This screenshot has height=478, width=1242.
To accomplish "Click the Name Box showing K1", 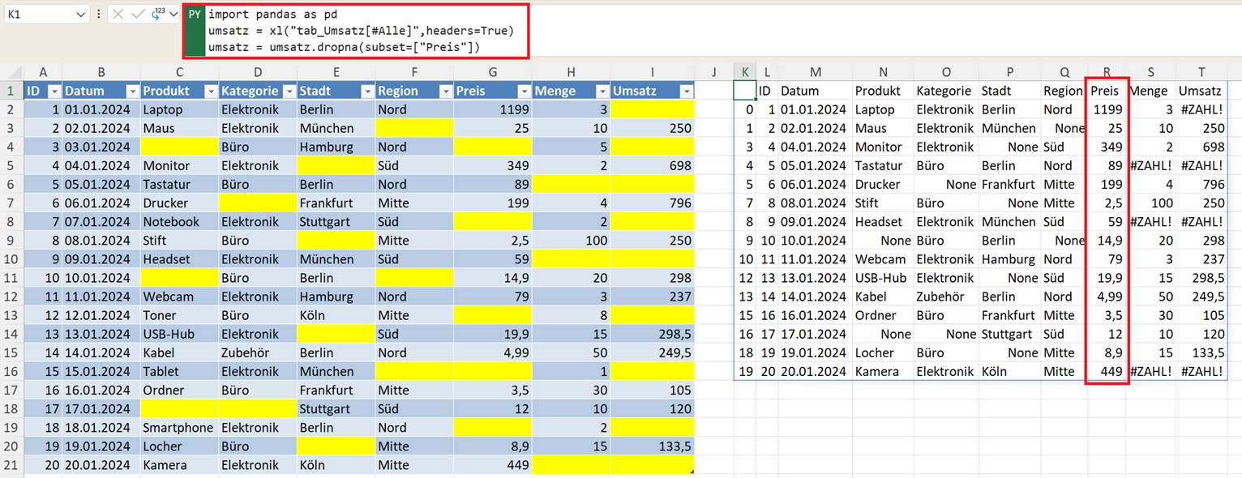I will pos(39,15).
